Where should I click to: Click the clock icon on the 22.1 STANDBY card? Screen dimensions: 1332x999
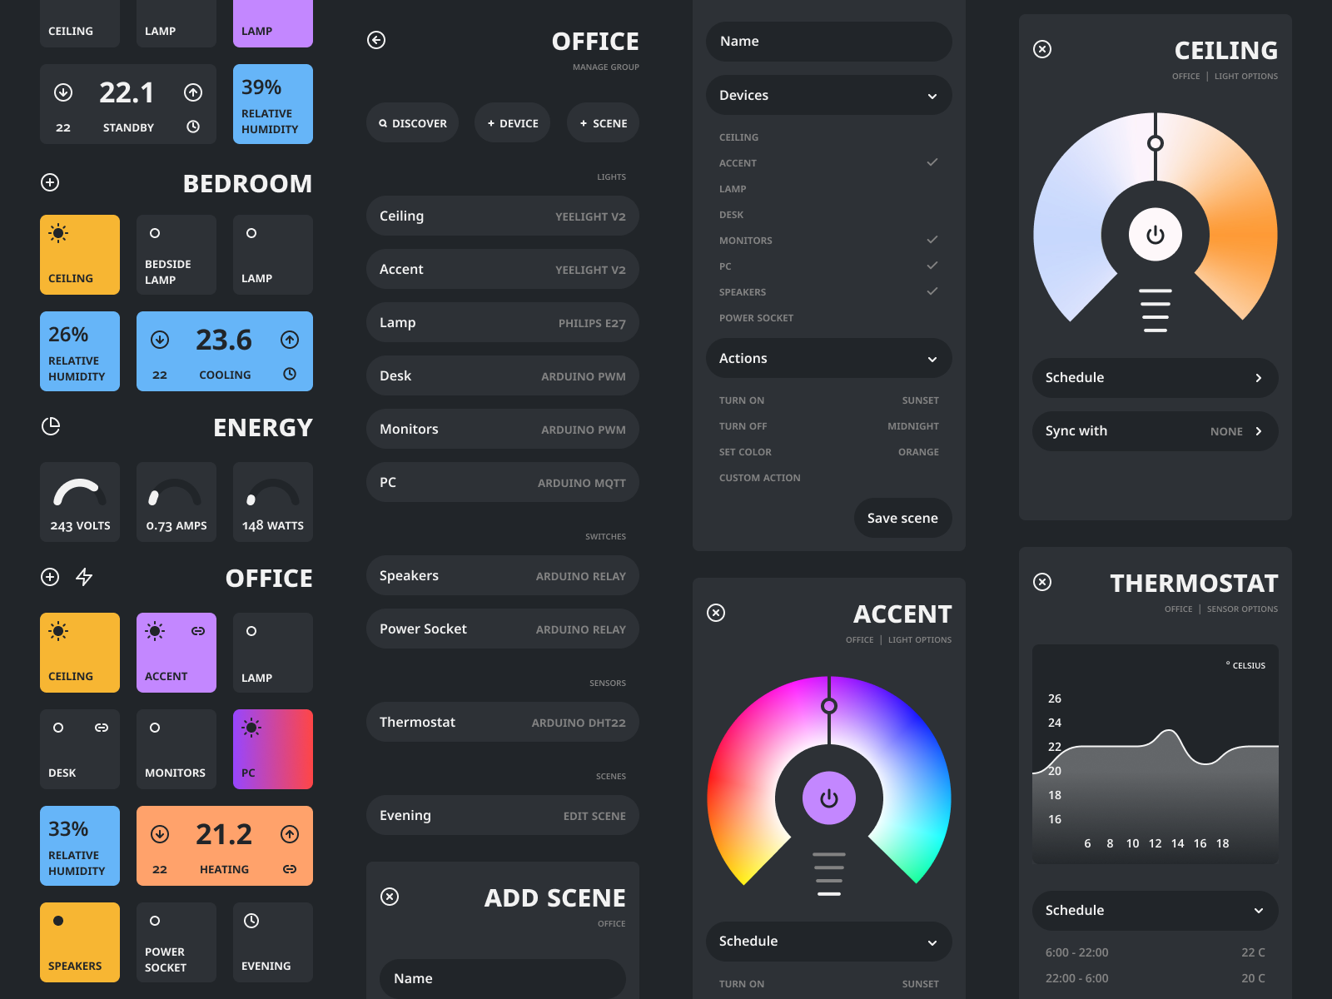point(193,127)
